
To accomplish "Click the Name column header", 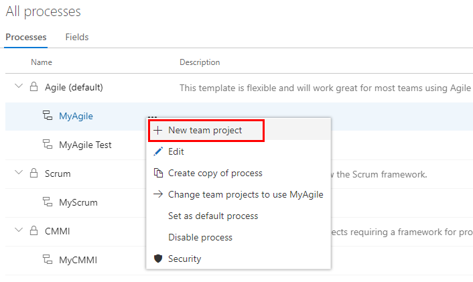I will coord(42,62).
